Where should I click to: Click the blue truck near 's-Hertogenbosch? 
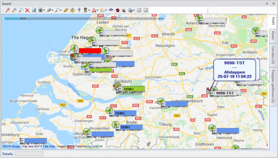[x=174, y=104]
